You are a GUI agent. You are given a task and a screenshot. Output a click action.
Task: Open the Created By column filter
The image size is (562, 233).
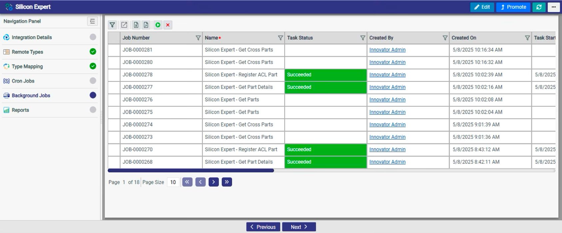445,38
